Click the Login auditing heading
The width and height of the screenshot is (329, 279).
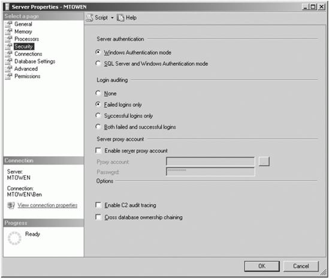click(x=112, y=80)
